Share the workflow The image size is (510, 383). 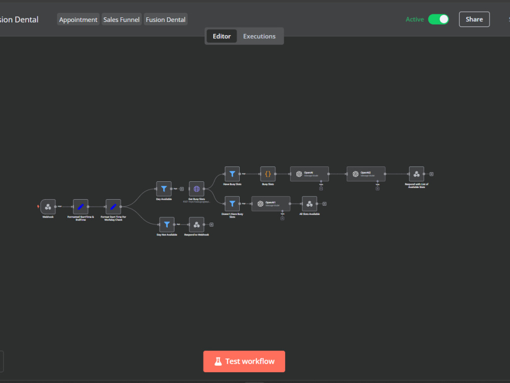[x=474, y=19]
